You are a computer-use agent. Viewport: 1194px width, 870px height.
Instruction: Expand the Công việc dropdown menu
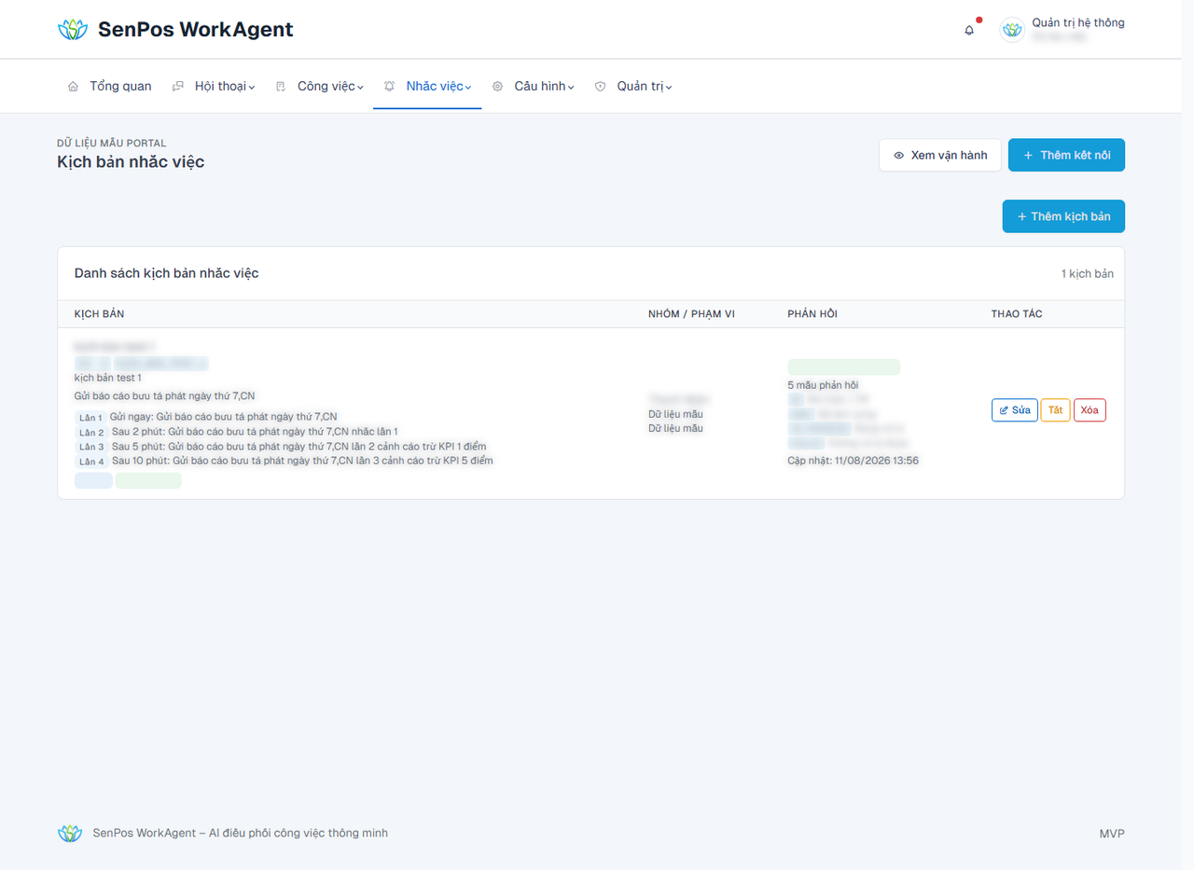point(360,87)
